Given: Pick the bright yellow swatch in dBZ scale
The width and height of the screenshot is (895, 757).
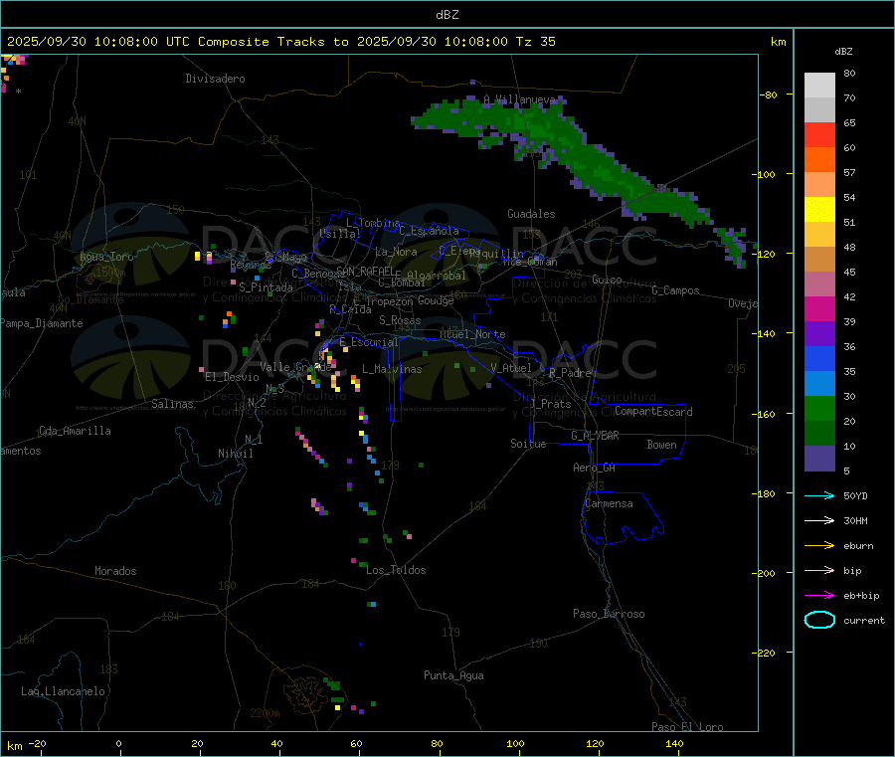Looking at the screenshot, I should point(819,210).
